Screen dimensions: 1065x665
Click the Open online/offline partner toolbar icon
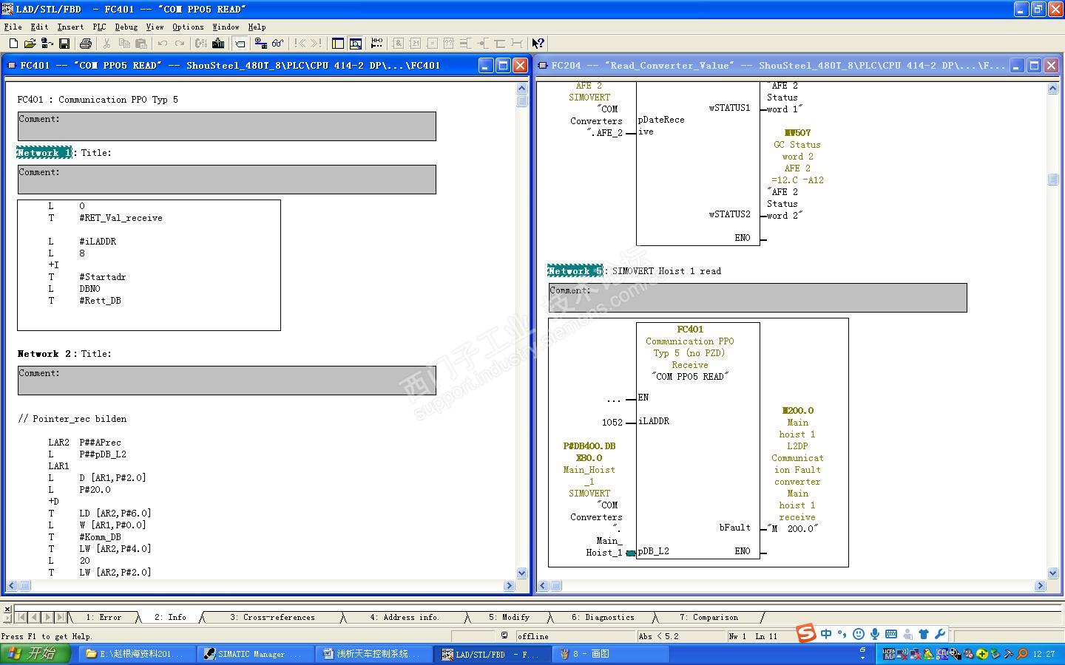click(47, 44)
